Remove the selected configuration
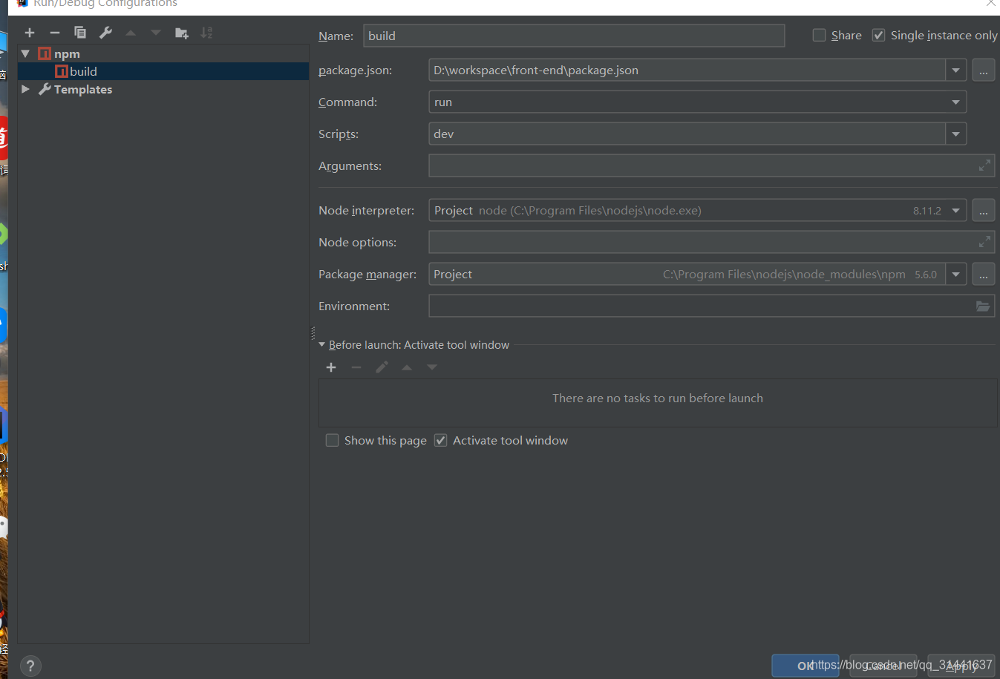This screenshot has height=679, width=1000. [x=54, y=33]
